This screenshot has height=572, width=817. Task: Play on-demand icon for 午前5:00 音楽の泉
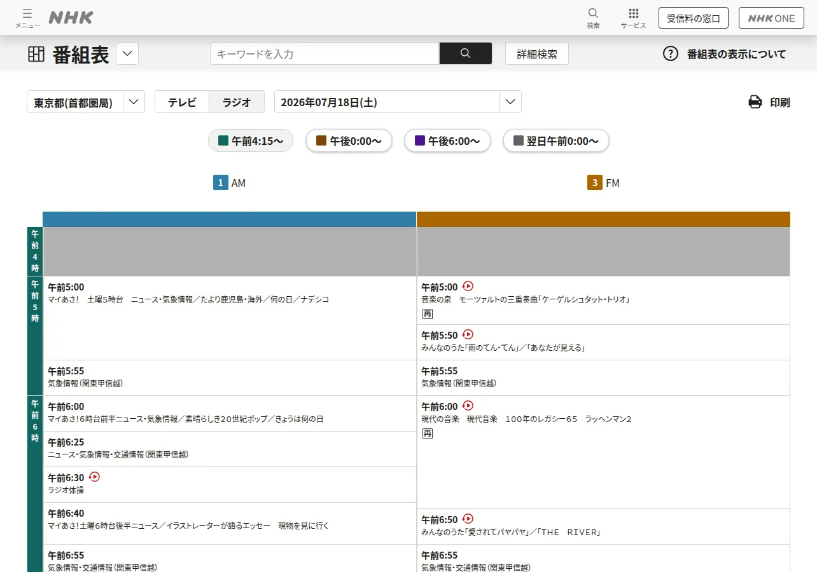[x=468, y=286]
